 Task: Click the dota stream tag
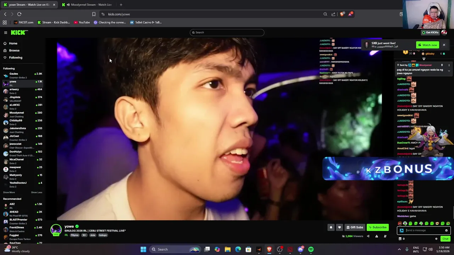(x=93, y=235)
